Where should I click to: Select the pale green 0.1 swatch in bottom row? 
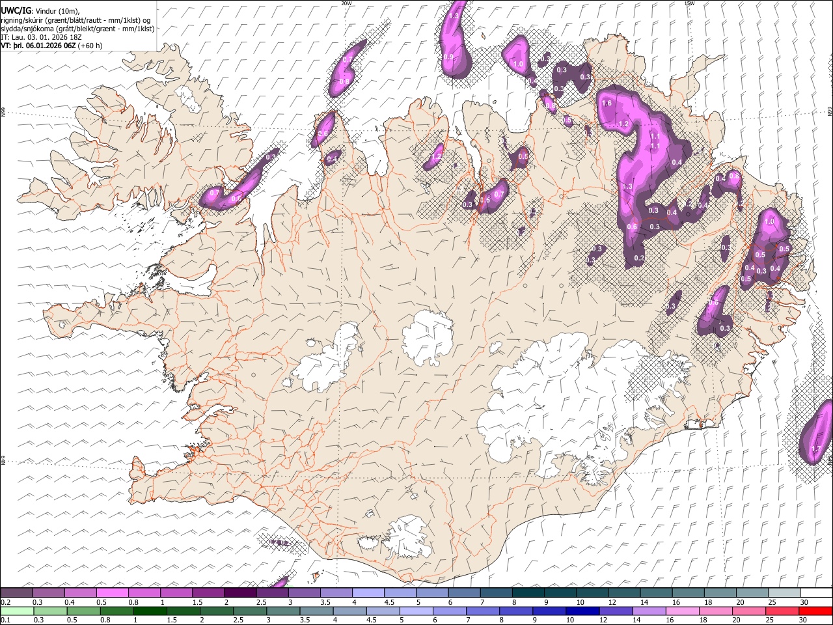click(x=16, y=611)
